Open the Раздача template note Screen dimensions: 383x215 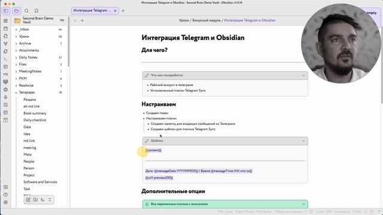click(29, 100)
